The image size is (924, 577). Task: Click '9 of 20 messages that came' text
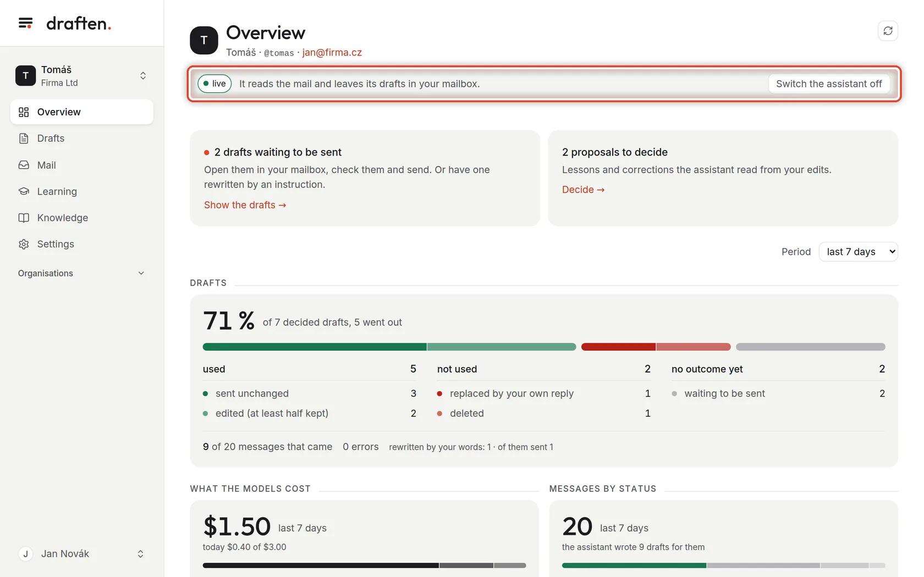tap(268, 447)
